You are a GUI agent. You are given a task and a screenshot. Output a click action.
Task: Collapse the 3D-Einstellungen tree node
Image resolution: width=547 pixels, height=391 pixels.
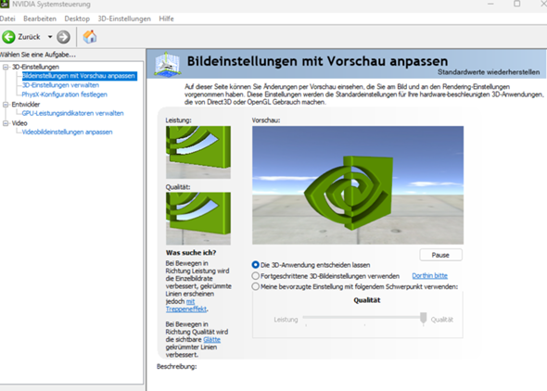6,67
